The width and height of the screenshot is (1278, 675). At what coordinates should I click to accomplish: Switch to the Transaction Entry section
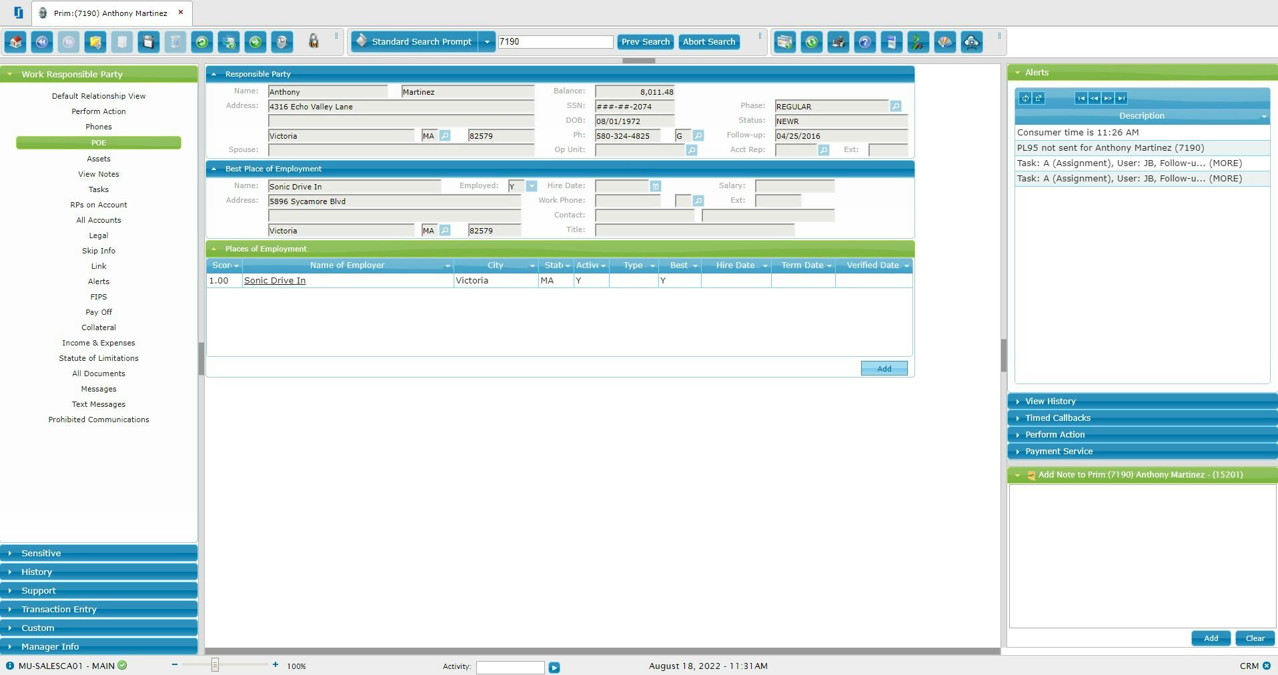coord(99,609)
